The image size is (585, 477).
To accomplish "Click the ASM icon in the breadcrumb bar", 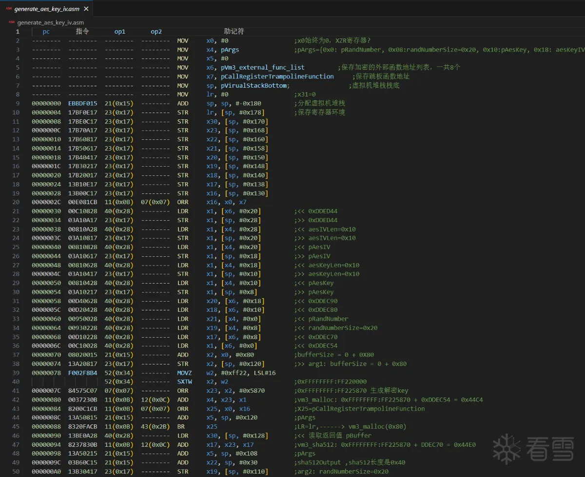I will click(11, 22).
